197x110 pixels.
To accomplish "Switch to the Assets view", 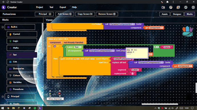I will point(164,14).
